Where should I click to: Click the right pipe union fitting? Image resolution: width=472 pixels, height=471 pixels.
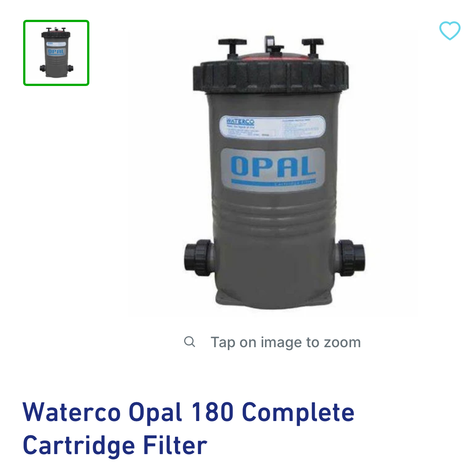tap(351, 258)
